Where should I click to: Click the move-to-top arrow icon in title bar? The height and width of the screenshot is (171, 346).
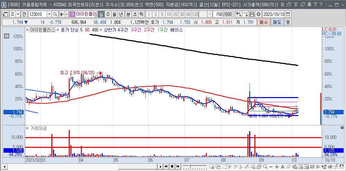[x=296, y=4]
